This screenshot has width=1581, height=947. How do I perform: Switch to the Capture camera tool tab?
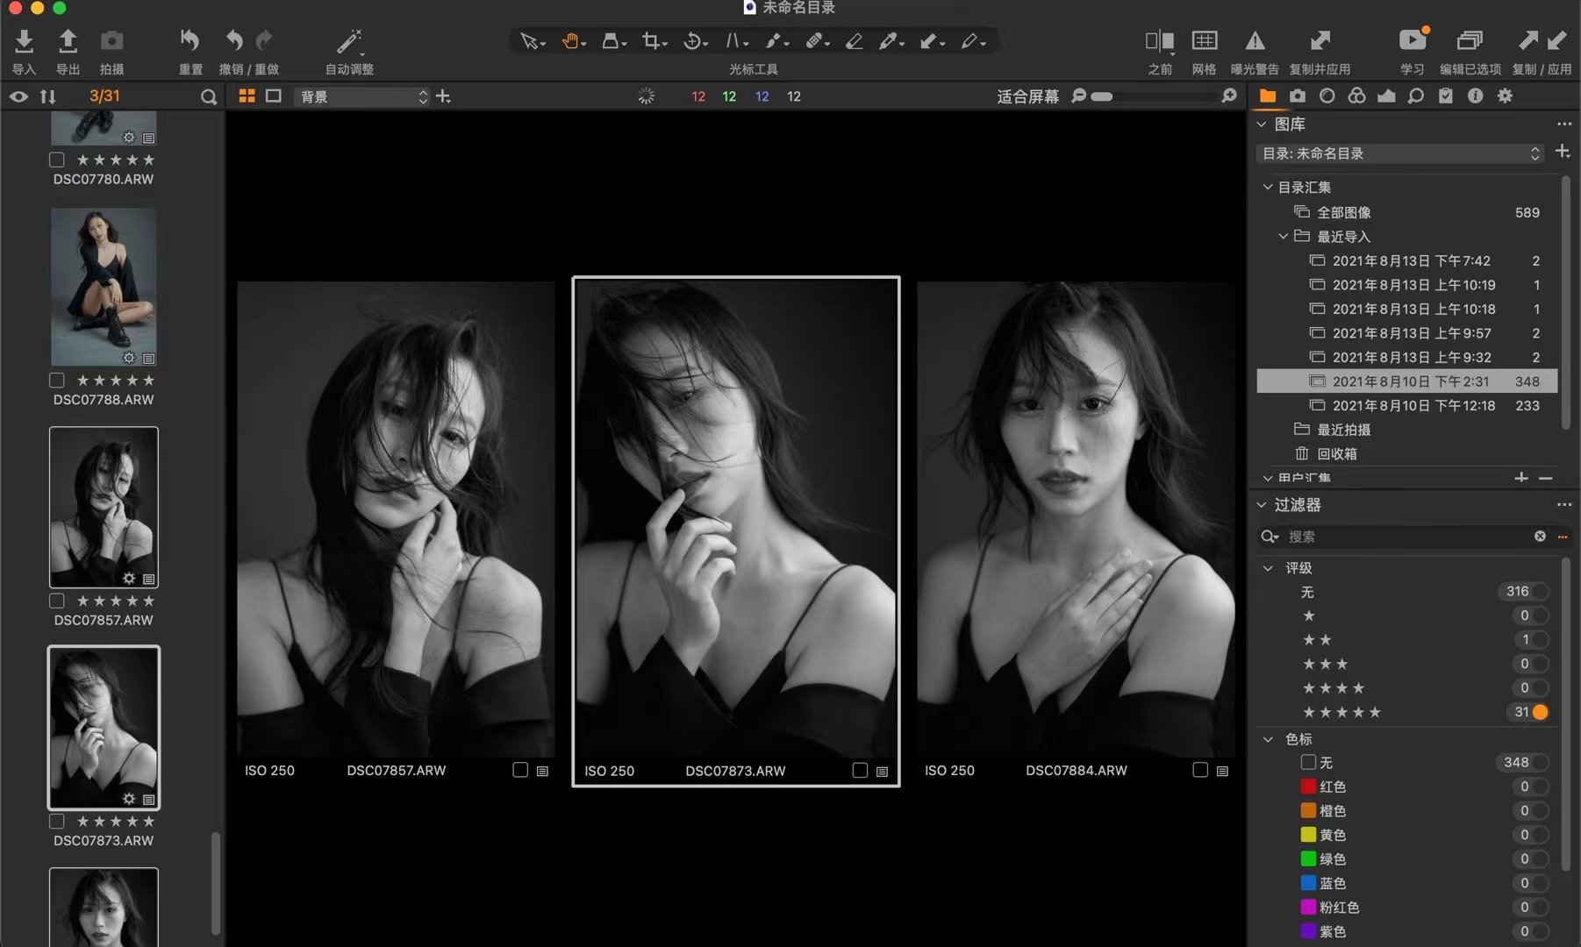click(1297, 96)
